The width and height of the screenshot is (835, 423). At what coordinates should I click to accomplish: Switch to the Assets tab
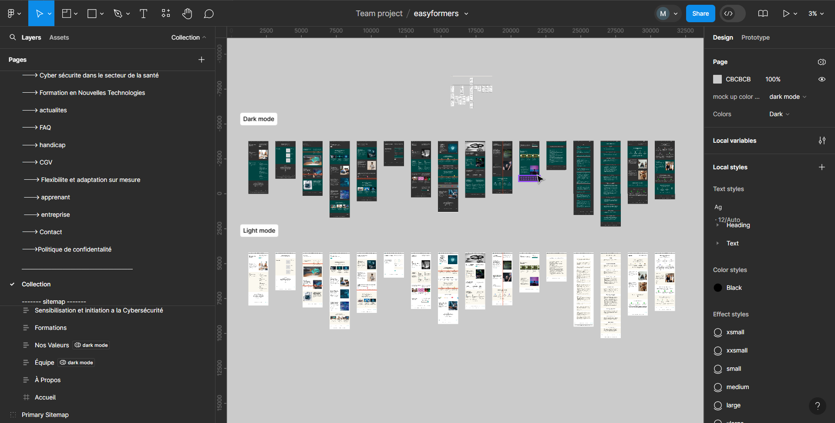coord(59,37)
